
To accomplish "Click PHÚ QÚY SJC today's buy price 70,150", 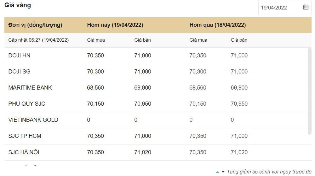I will point(95,104).
